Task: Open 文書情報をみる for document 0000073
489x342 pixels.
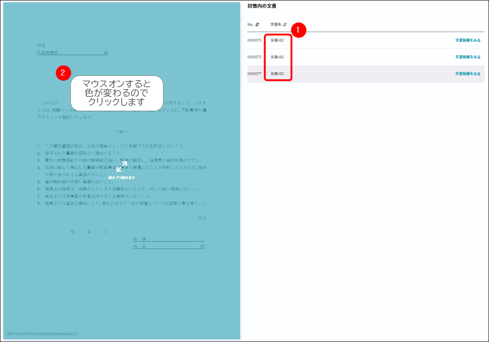Action: pyautogui.click(x=467, y=40)
